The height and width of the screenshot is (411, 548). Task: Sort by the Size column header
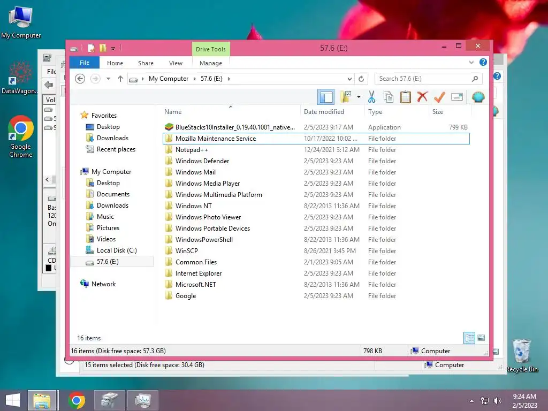[x=438, y=112]
